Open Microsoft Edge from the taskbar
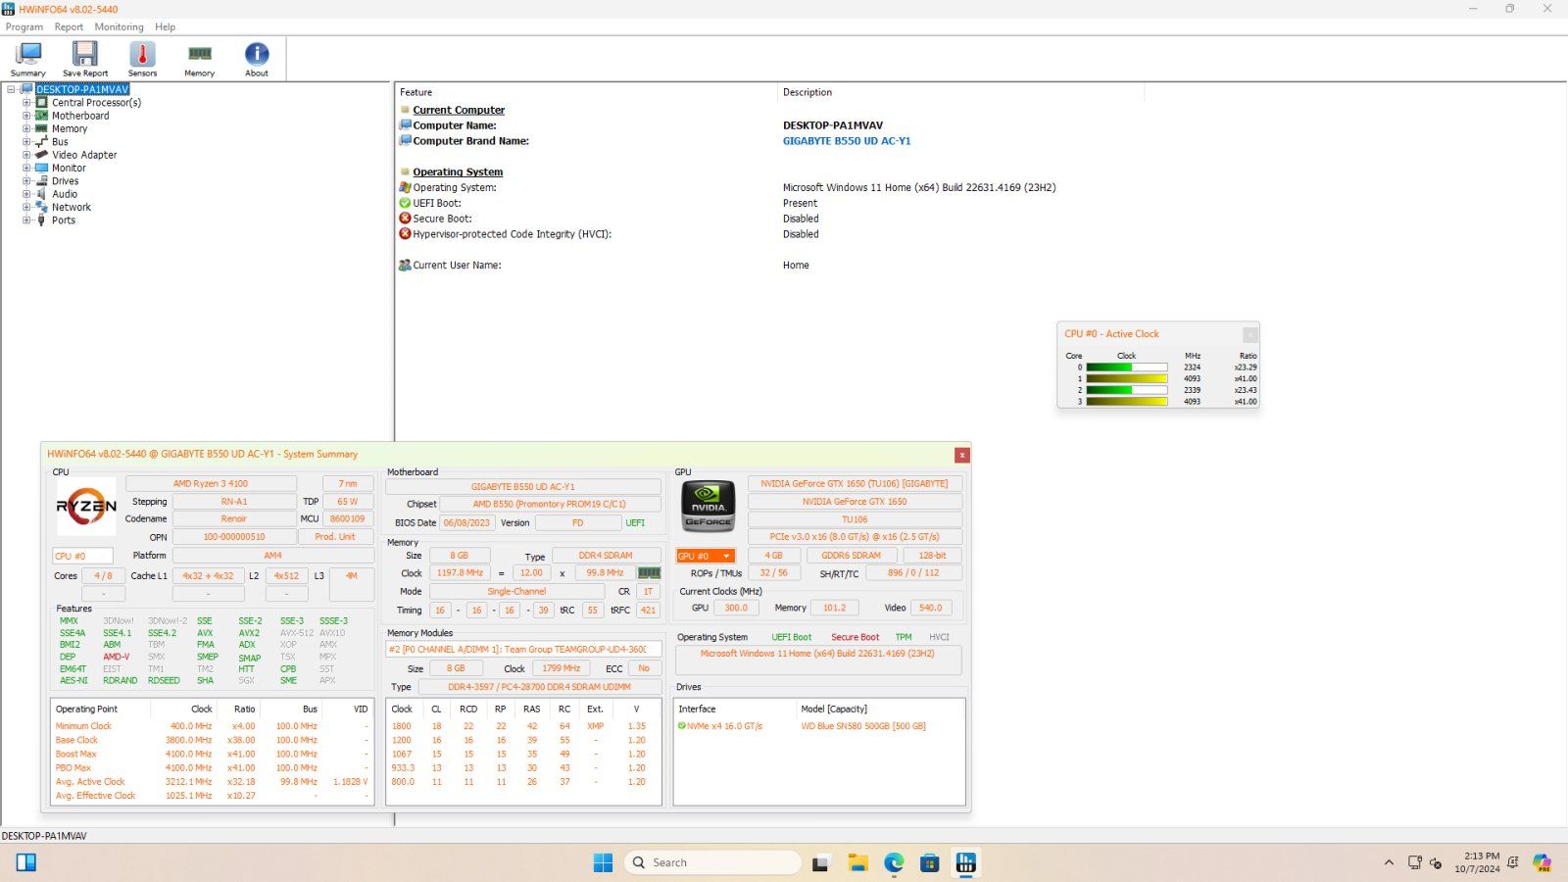 (x=894, y=862)
